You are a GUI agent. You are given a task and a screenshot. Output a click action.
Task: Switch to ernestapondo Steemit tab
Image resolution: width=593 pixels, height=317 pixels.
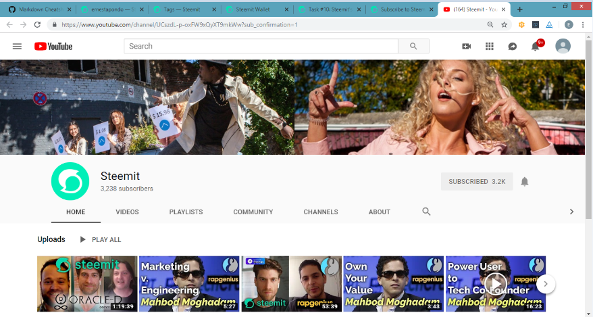(112, 9)
